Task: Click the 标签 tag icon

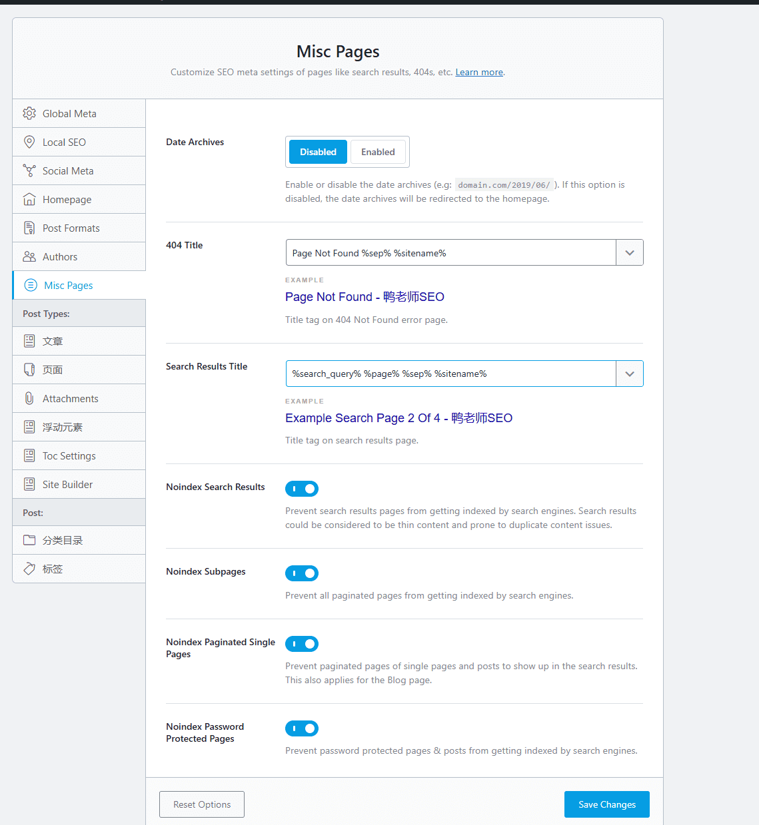Action: point(29,569)
